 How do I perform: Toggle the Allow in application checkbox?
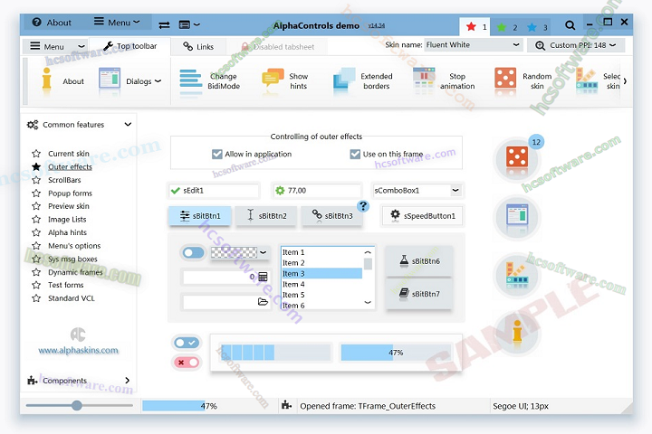[x=217, y=154]
